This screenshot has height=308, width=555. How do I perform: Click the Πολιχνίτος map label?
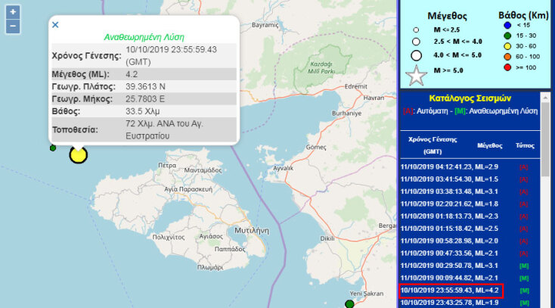[169, 238]
